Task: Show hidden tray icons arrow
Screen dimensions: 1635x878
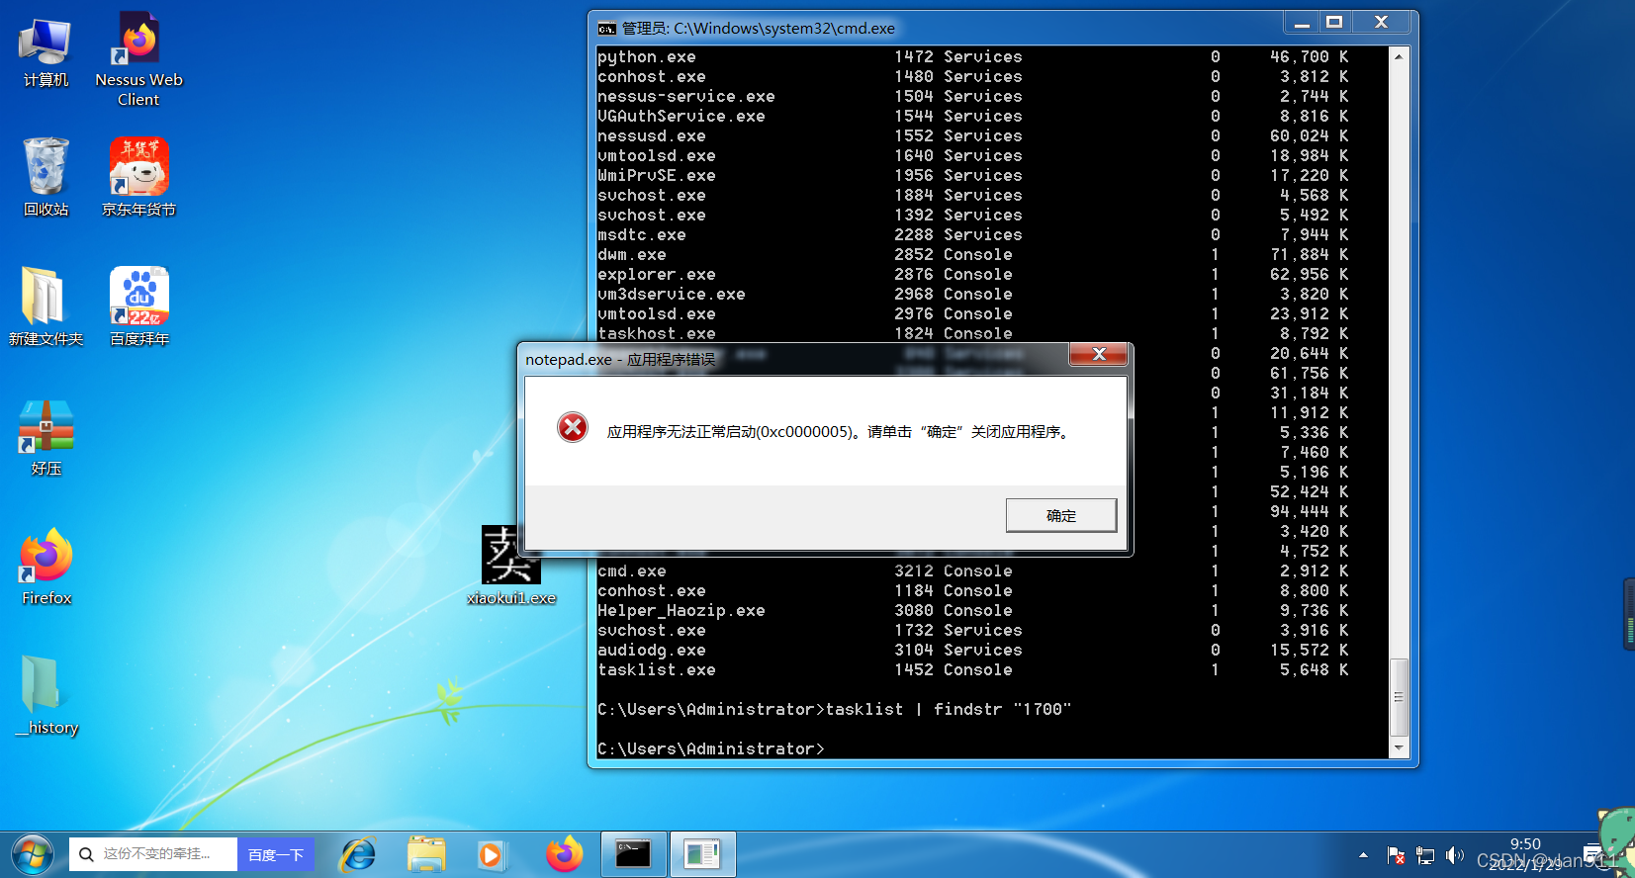Action: point(1363,855)
